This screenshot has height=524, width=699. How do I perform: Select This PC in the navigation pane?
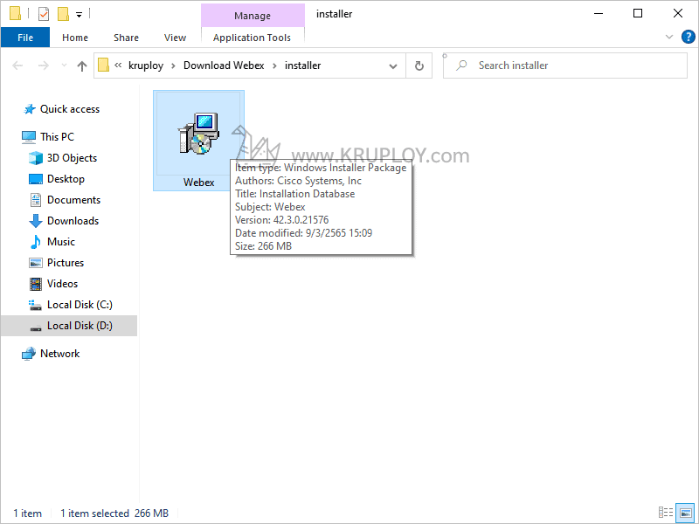[x=57, y=137]
